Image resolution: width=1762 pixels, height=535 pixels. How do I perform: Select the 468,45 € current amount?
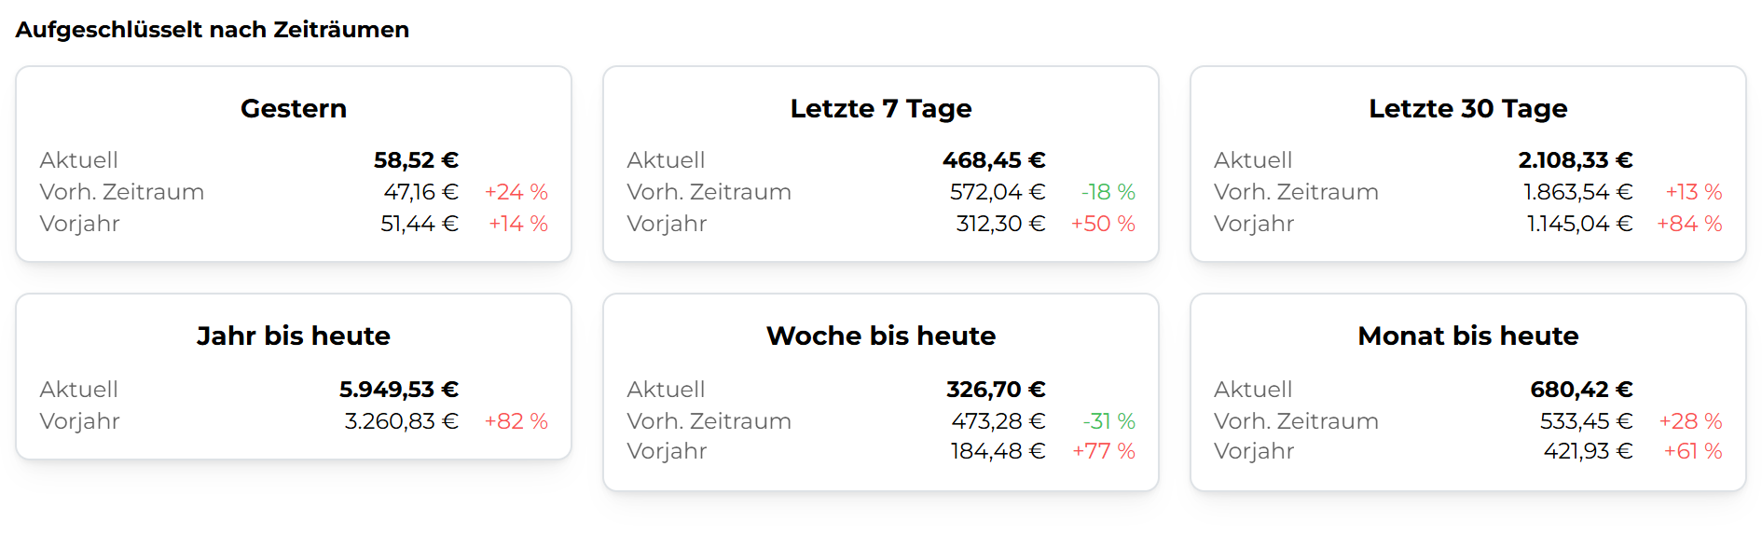[993, 160]
